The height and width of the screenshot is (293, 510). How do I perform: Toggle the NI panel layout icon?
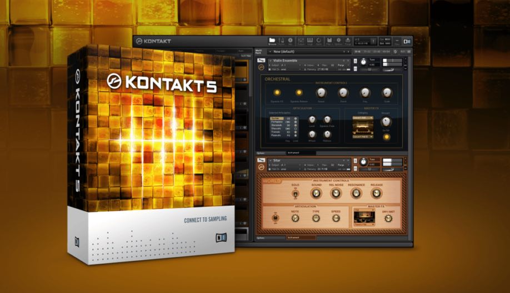(407, 41)
